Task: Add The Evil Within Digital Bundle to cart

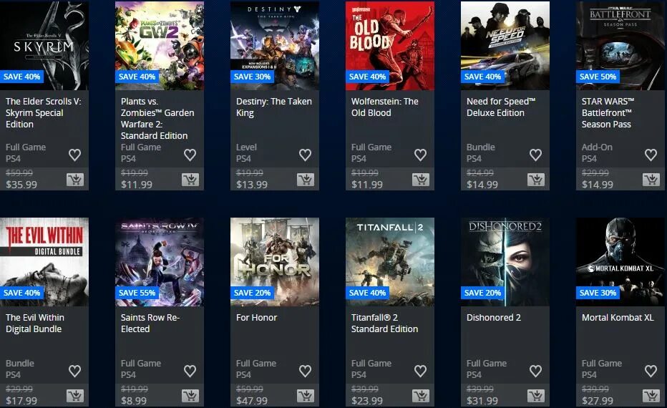Action: click(75, 396)
